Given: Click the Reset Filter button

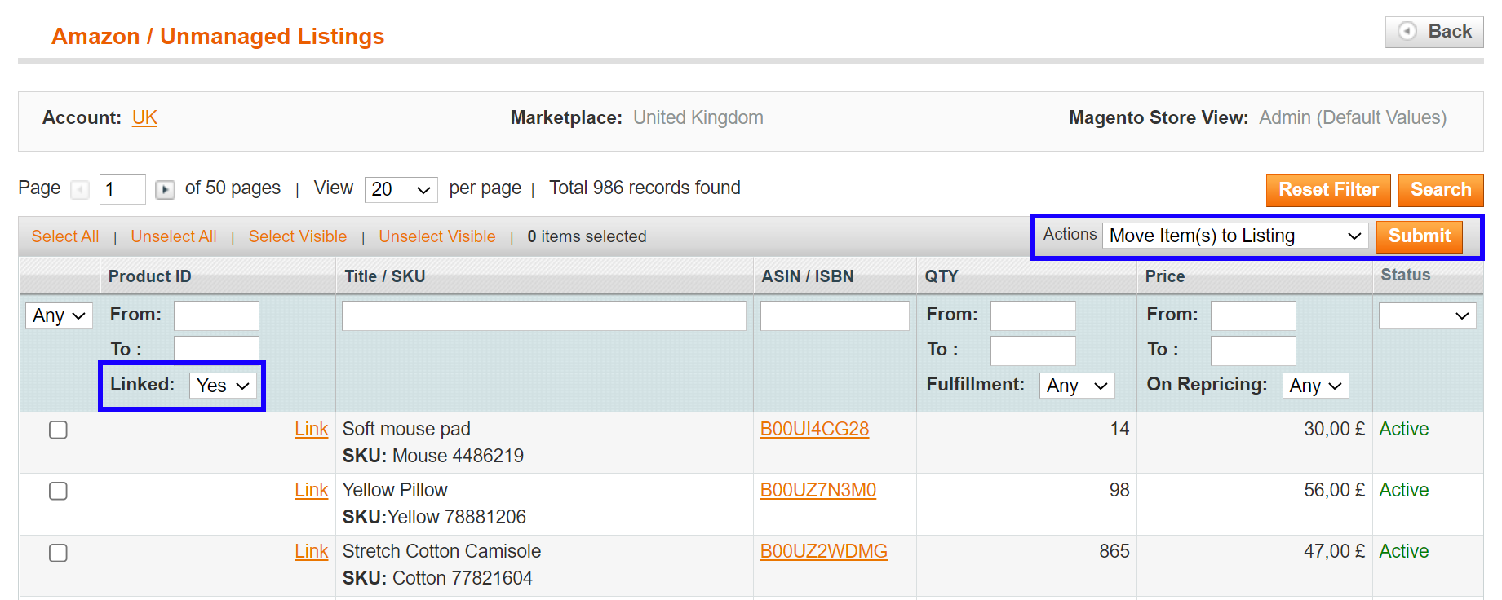Looking at the screenshot, I should pos(1328,190).
